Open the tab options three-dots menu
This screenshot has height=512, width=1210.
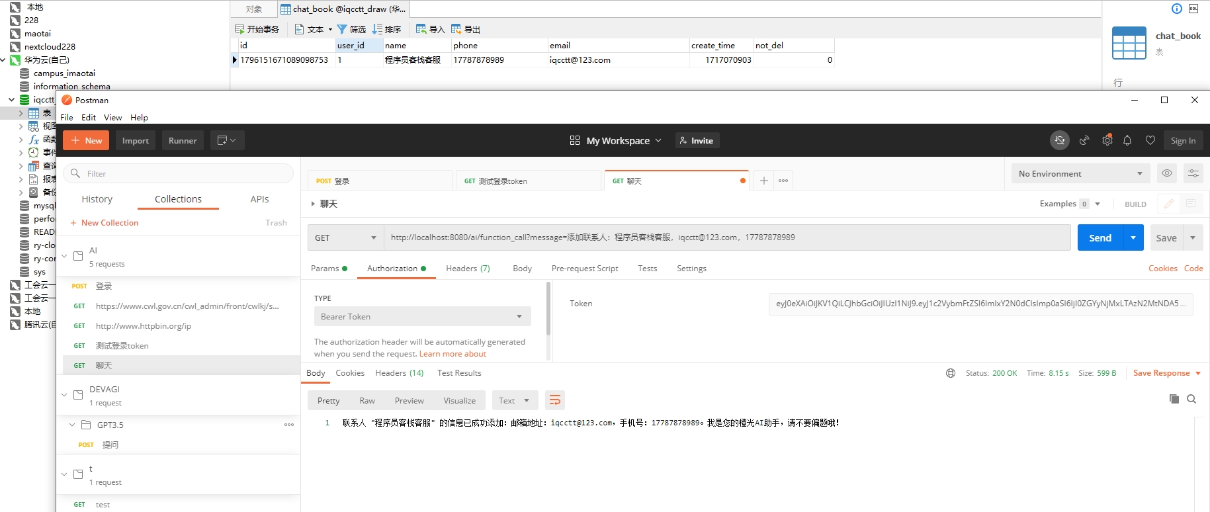(783, 181)
